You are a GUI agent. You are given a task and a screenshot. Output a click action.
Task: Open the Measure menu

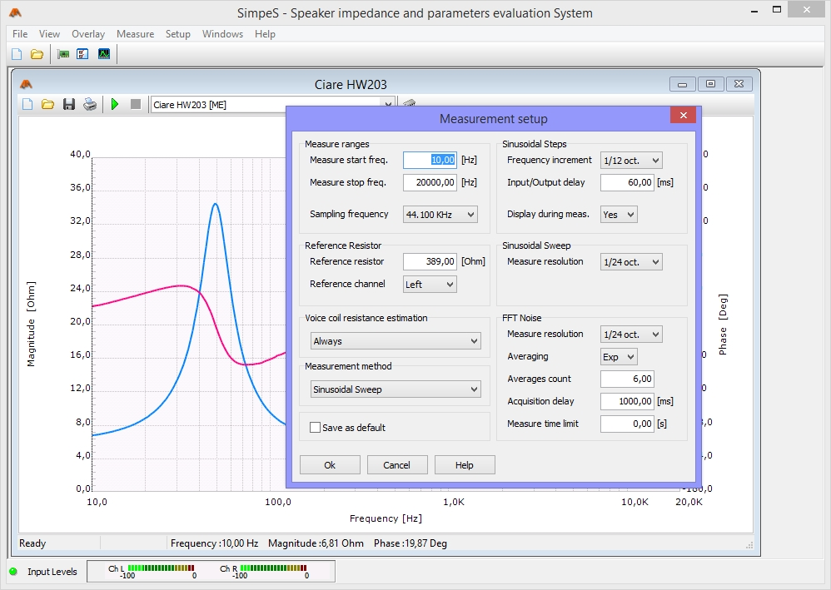coord(135,34)
